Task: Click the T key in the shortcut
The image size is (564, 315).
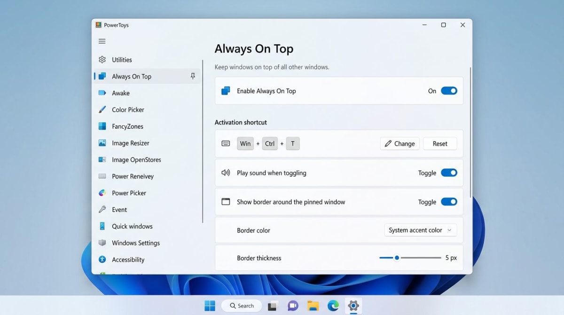Action: (293, 143)
